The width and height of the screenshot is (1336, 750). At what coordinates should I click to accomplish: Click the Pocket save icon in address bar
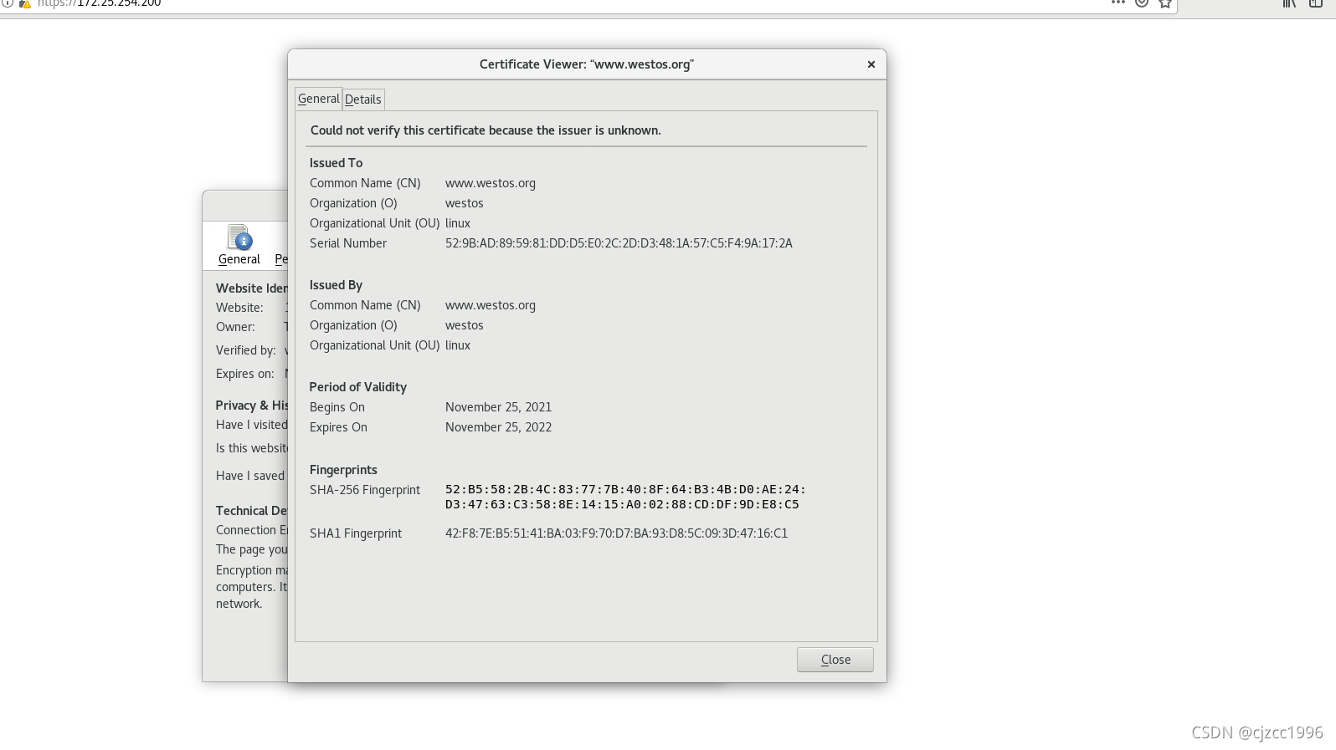[x=1141, y=3]
